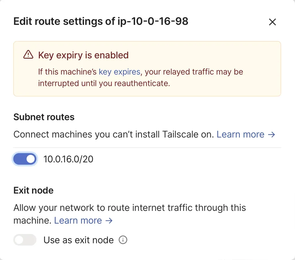Screen dimensions: 295x260
Task: Click the 'Use as exit node' label
Action: tap(79, 240)
